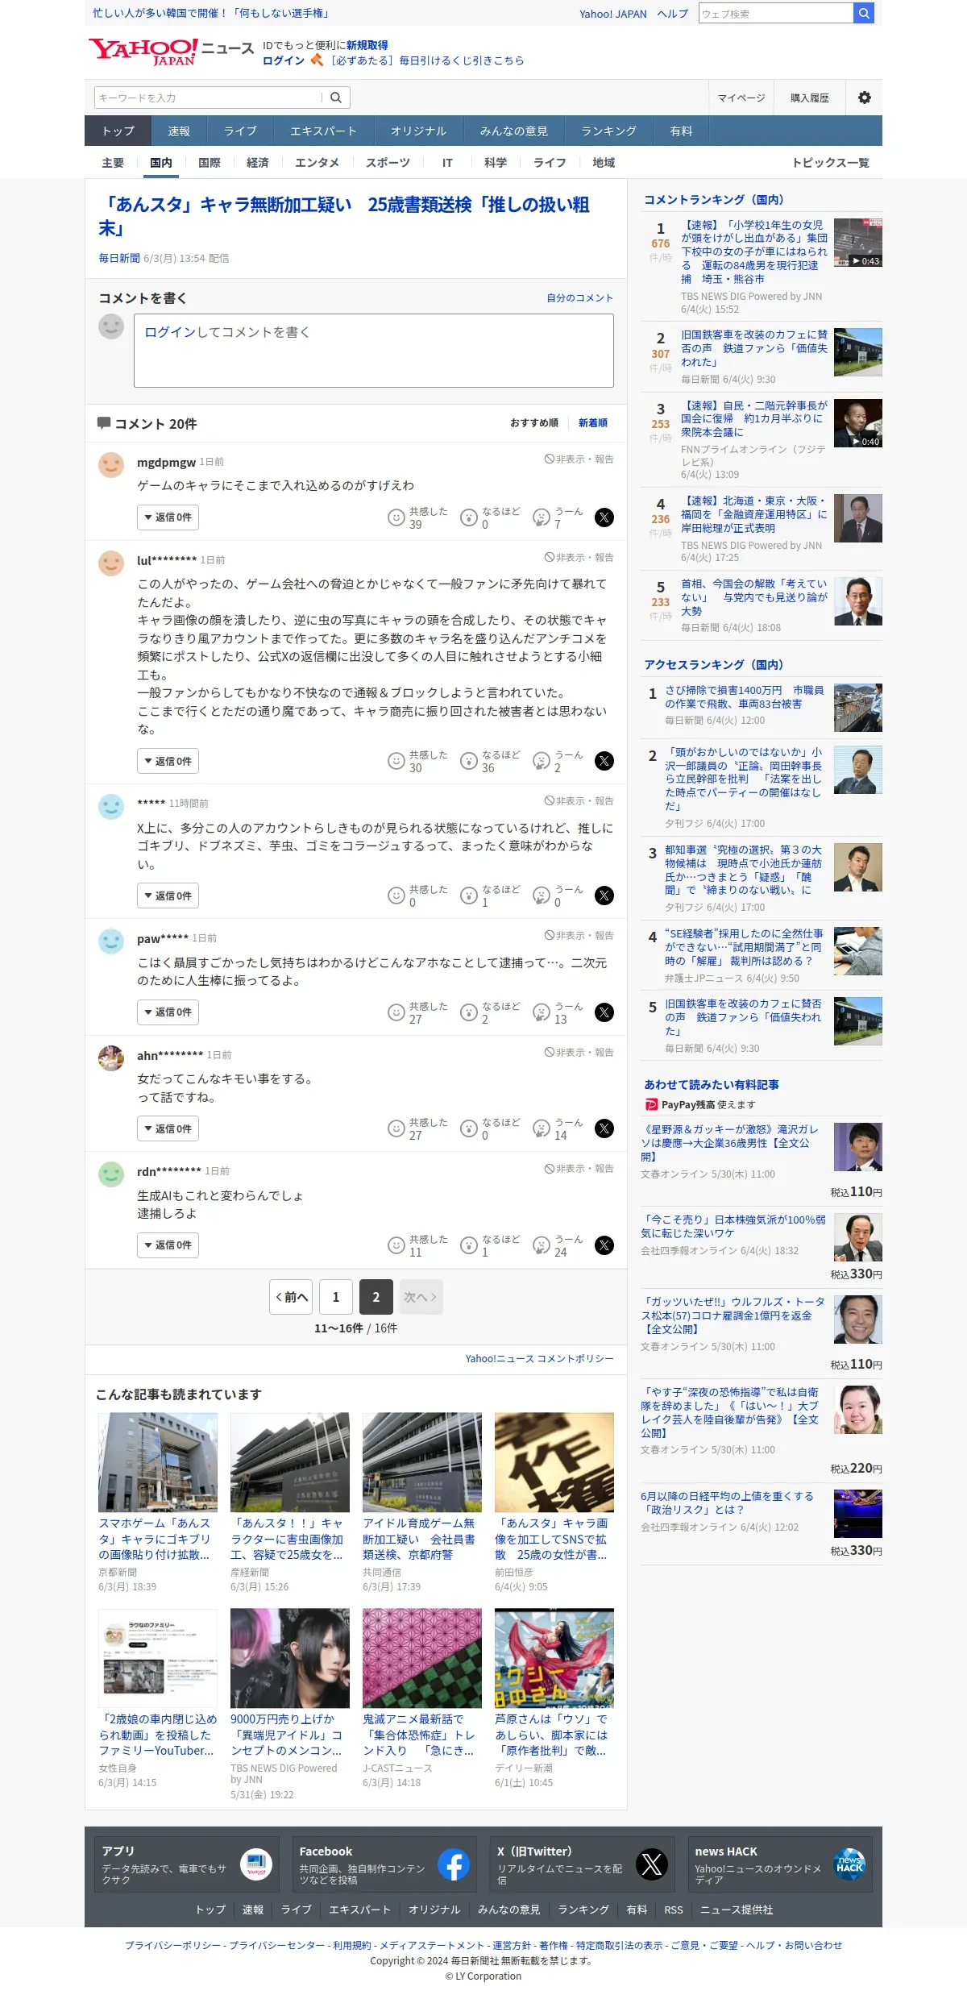Select the ランキング navigation tab
Image resolution: width=967 pixels, height=1999 pixels.
609,131
